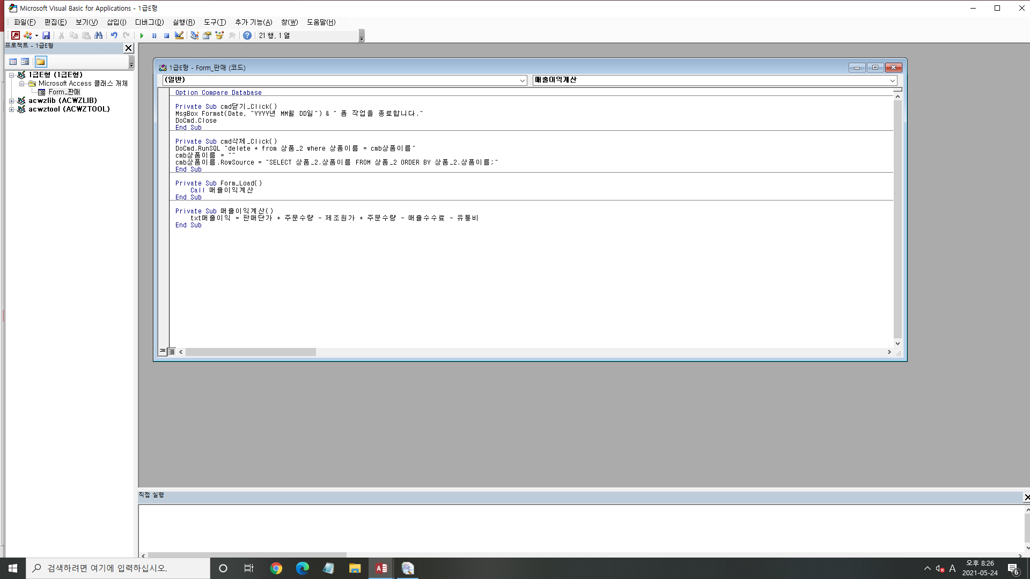Toggle Folders view in the Project panel
The image size is (1030, 579).
pos(41,62)
